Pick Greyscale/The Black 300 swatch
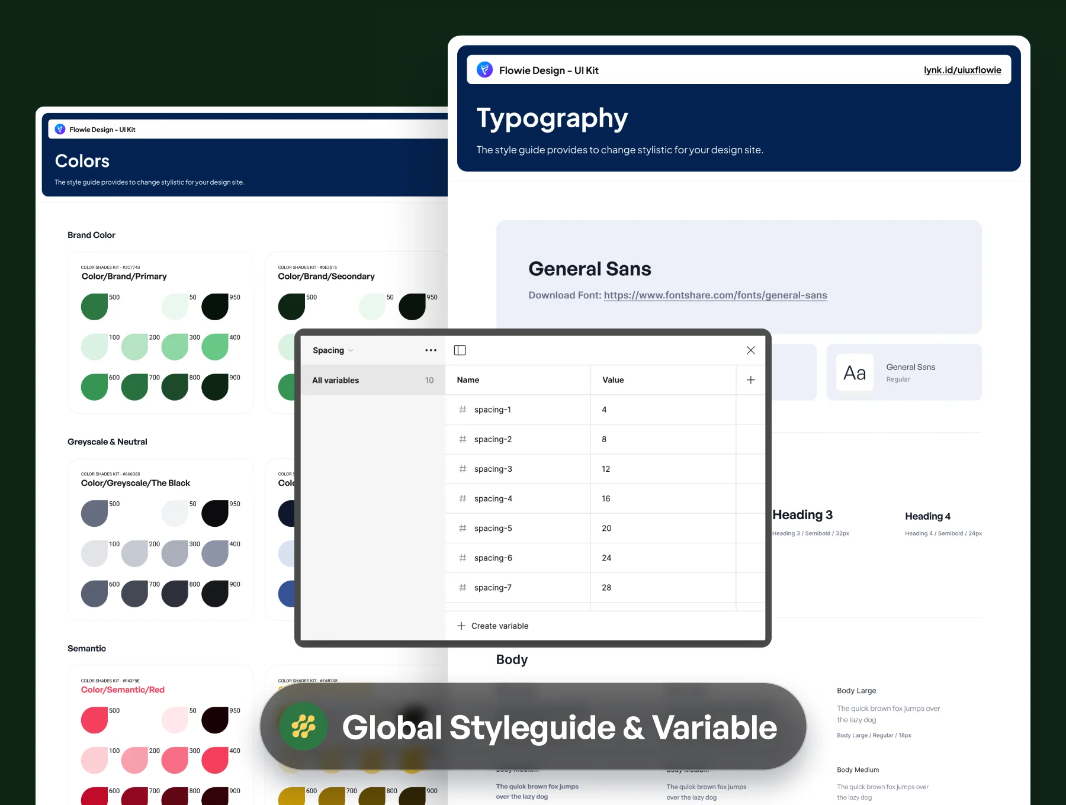This screenshot has height=805, width=1066. tap(175, 553)
